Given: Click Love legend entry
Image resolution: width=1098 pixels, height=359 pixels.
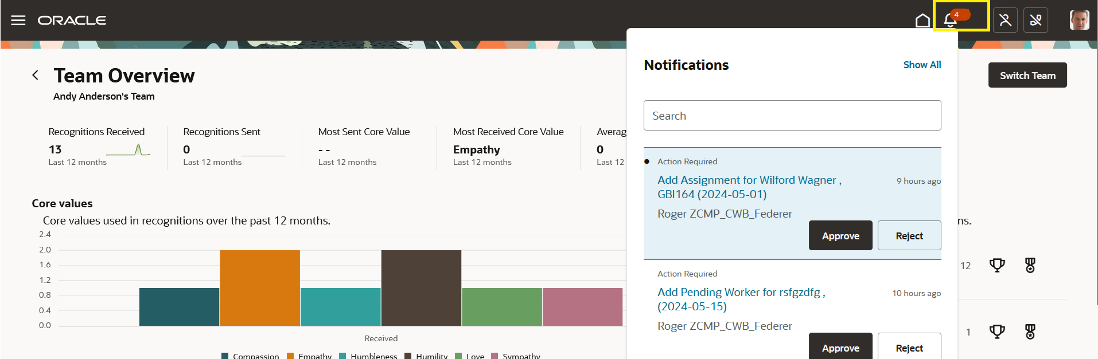Looking at the screenshot, I should (469, 356).
